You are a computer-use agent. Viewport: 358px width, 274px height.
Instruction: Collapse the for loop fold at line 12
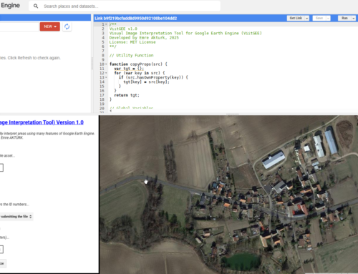(106, 73)
